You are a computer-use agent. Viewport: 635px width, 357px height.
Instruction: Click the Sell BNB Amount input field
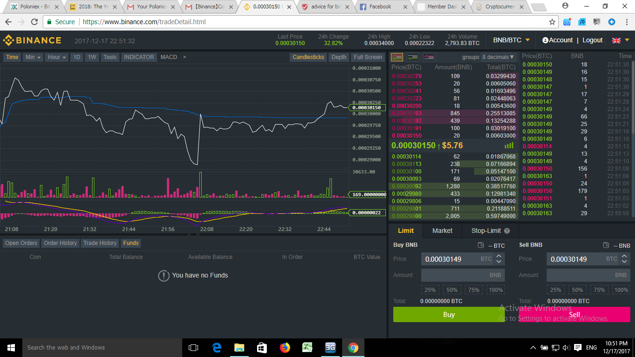pos(588,275)
